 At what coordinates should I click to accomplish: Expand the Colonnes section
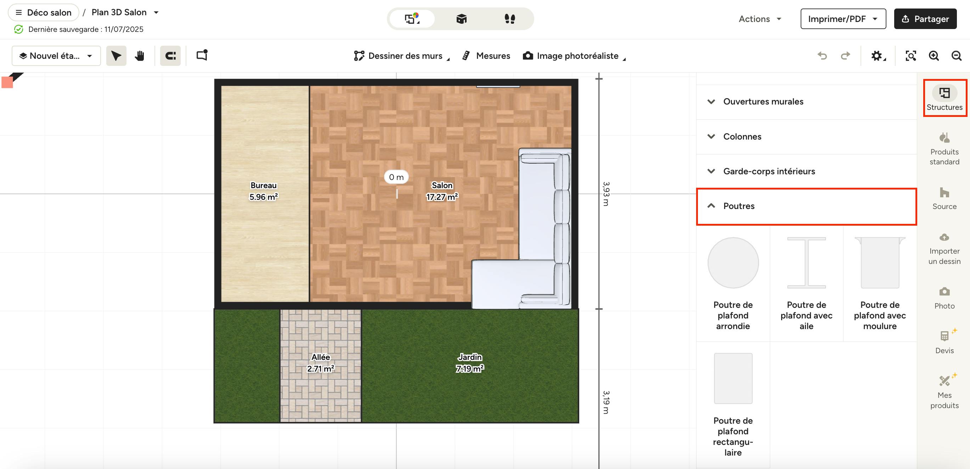[742, 137]
